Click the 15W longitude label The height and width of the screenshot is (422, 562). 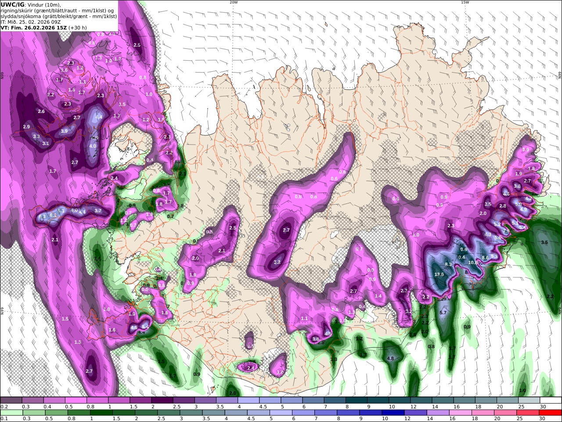pyautogui.click(x=465, y=2)
